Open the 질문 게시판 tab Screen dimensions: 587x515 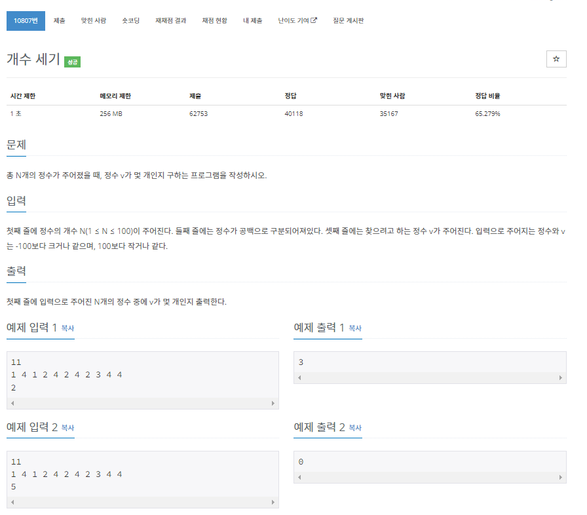click(x=348, y=21)
